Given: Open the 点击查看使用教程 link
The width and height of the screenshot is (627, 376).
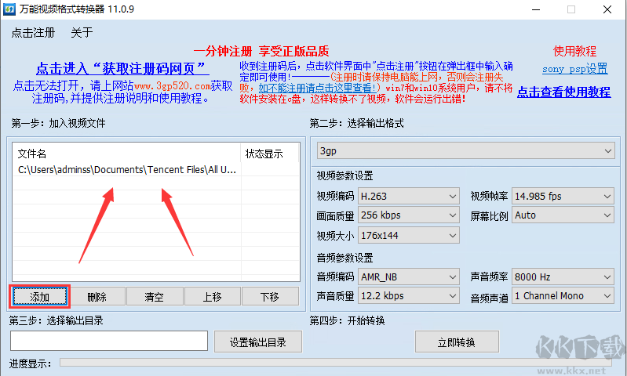Looking at the screenshot, I should click(563, 92).
